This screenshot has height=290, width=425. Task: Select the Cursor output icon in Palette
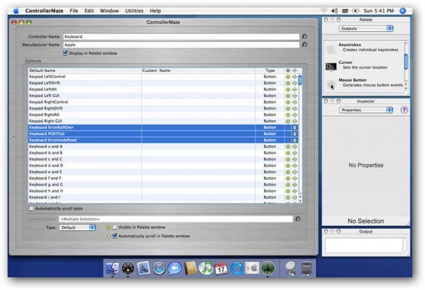pyautogui.click(x=331, y=66)
